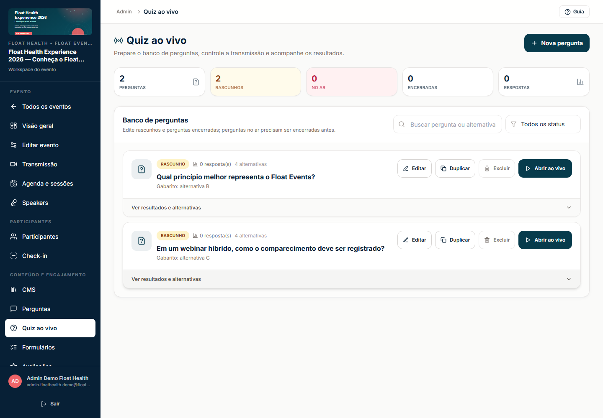Click Abrir ao vivo for Float Events question

[545, 168]
